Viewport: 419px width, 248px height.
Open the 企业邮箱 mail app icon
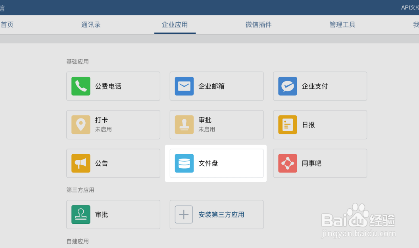click(184, 86)
